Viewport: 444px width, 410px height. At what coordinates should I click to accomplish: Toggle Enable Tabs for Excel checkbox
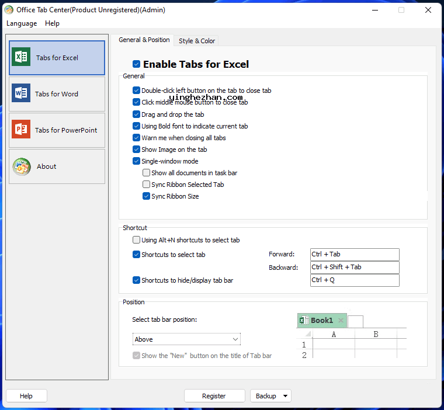point(136,64)
